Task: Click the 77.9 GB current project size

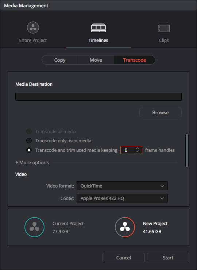Action: point(61,232)
